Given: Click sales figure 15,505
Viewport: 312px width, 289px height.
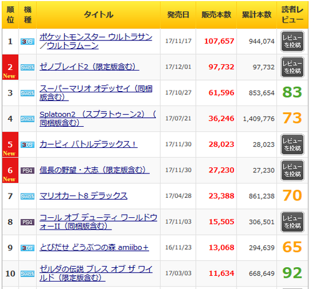Looking at the screenshot, I should [222, 222].
